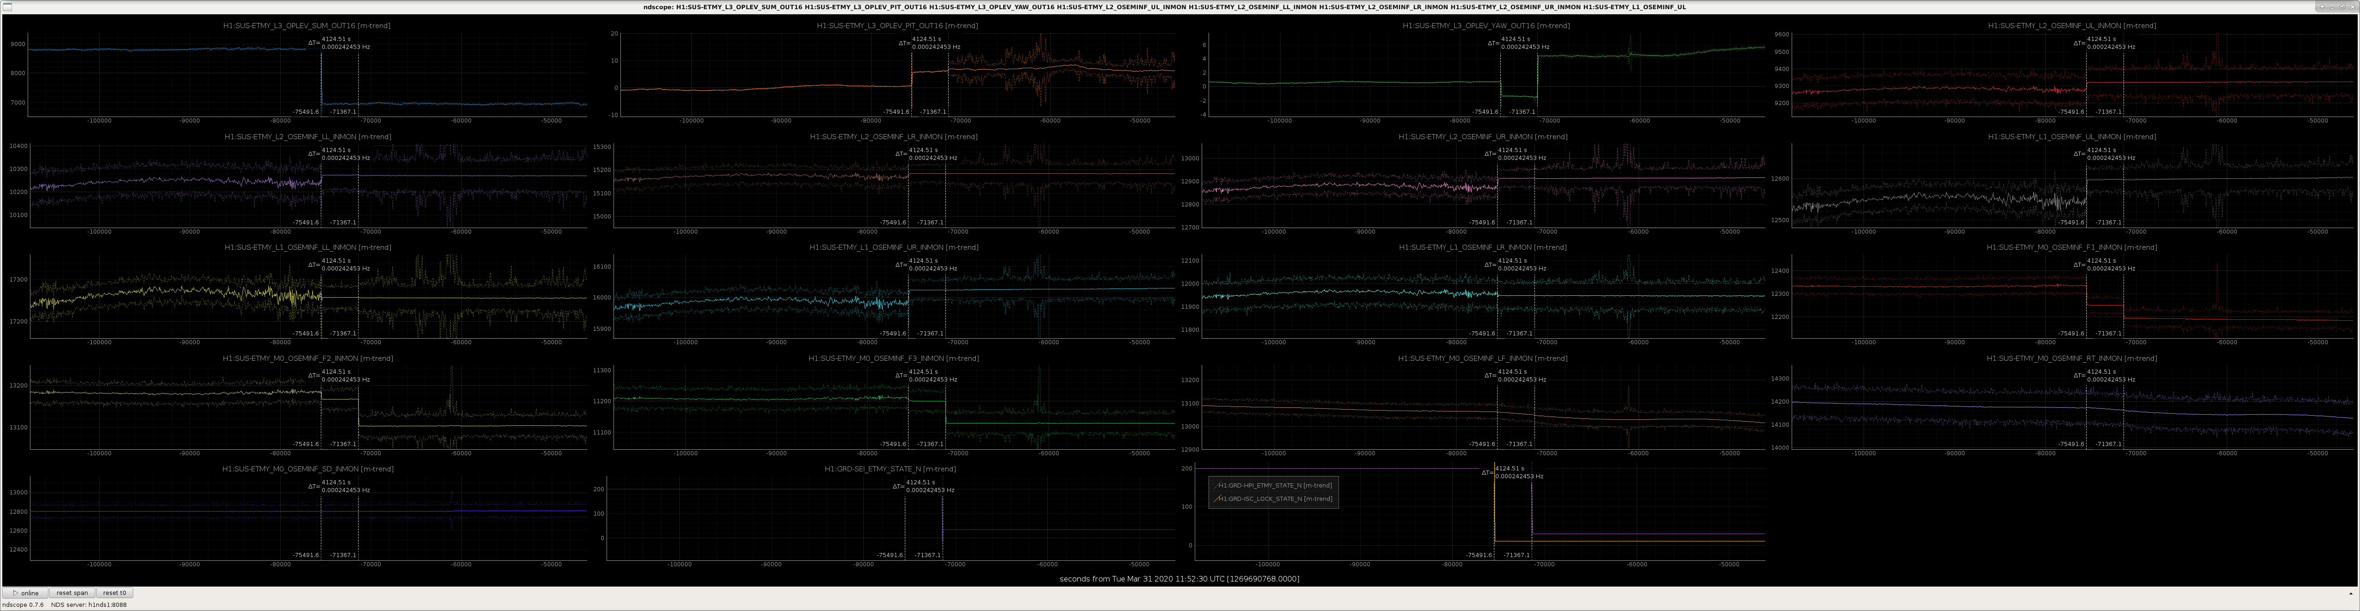
Task: Select the H1:SUS-ETMY_L3_OPLEV_PIT_OUT16 plot title
Action: (x=897, y=26)
